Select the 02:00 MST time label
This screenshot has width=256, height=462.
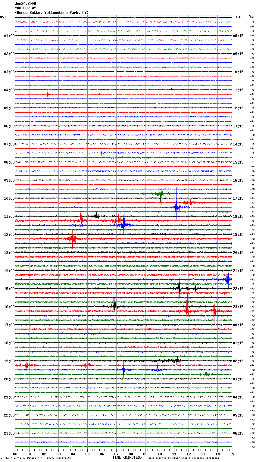pyautogui.click(x=9, y=54)
